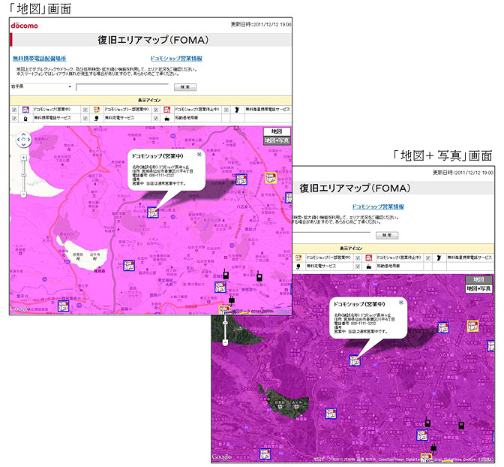This screenshot has height=467, width=504.
Task: Click the zoom slider handle on the map
Action: coord(23,175)
